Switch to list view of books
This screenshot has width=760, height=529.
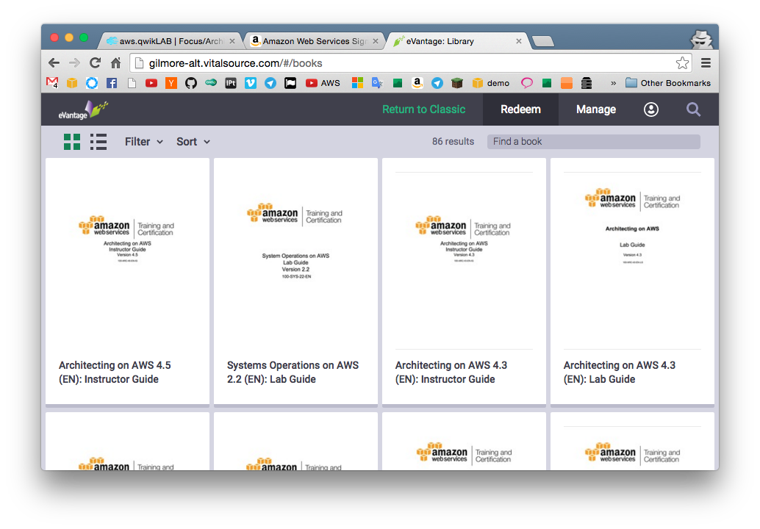98,142
